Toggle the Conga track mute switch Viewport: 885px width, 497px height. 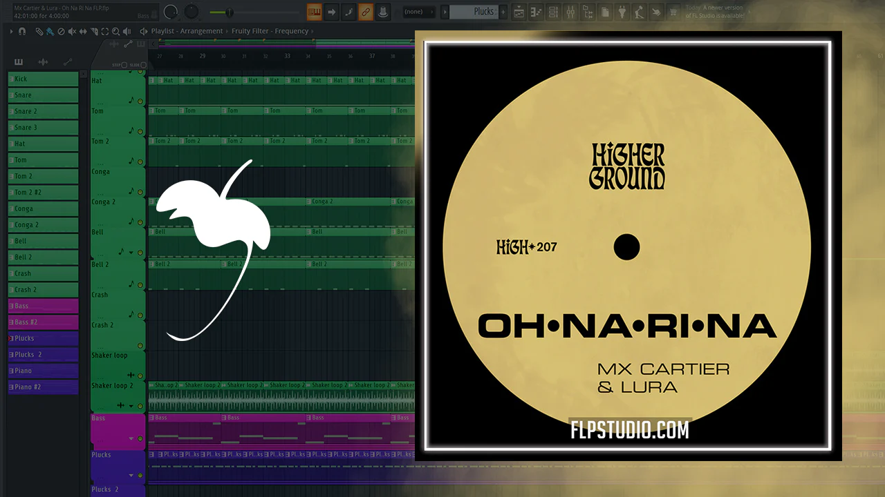click(x=140, y=193)
